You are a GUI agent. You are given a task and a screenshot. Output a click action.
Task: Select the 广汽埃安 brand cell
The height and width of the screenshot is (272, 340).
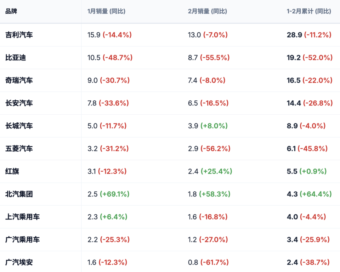[19, 262]
